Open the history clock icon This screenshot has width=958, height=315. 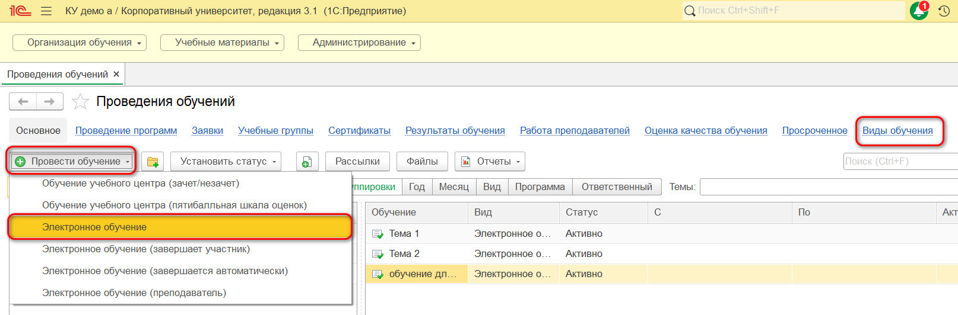click(x=944, y=11)
